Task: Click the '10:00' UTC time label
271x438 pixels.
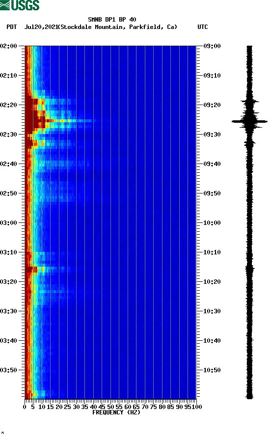Action: point(212,222)
